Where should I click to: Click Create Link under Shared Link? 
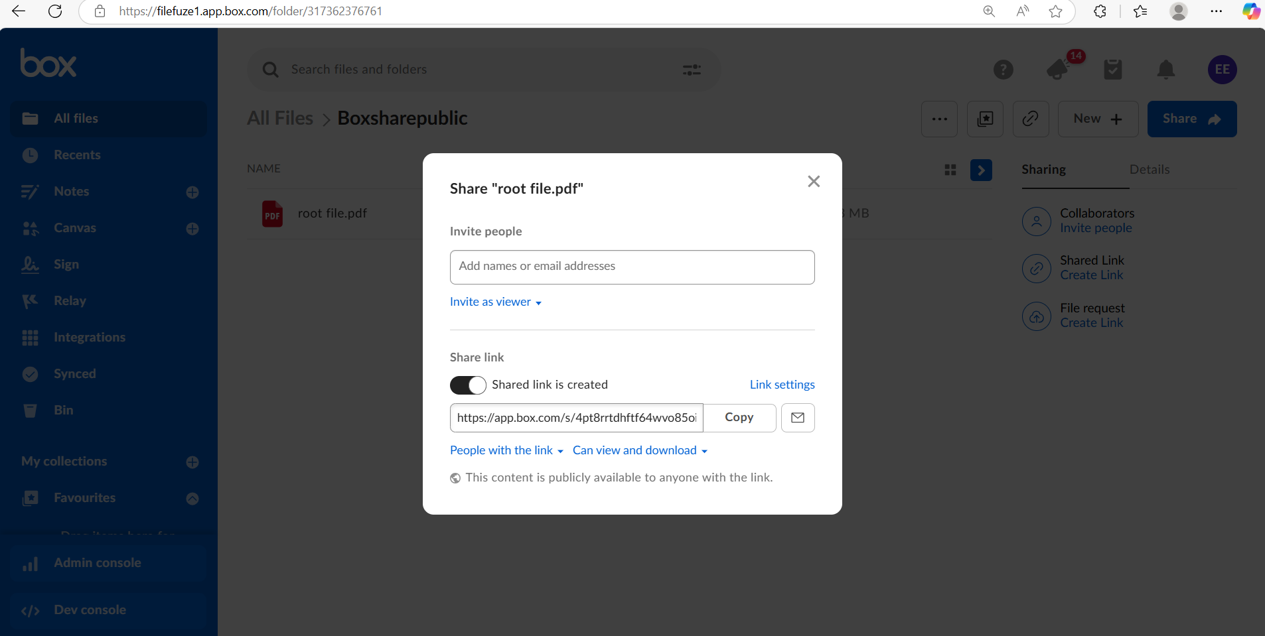[1092, 275]
